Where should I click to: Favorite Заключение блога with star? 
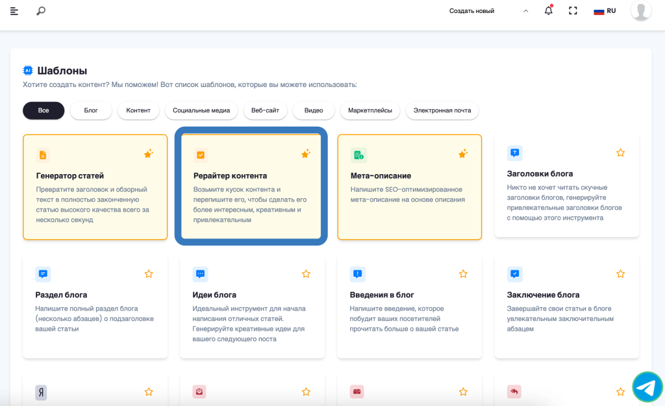620,274
